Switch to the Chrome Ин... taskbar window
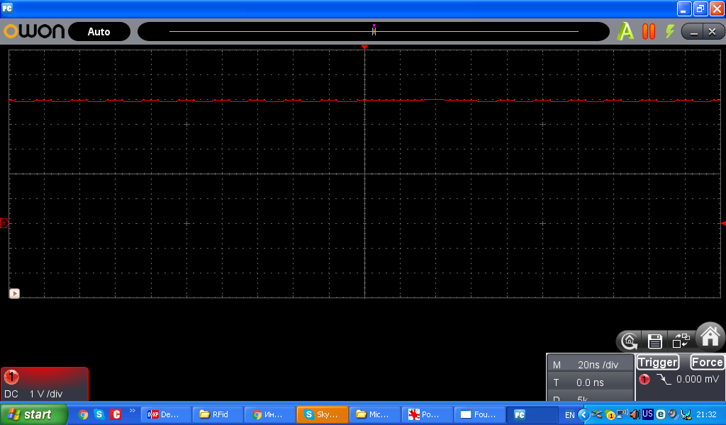 (270, 414)
